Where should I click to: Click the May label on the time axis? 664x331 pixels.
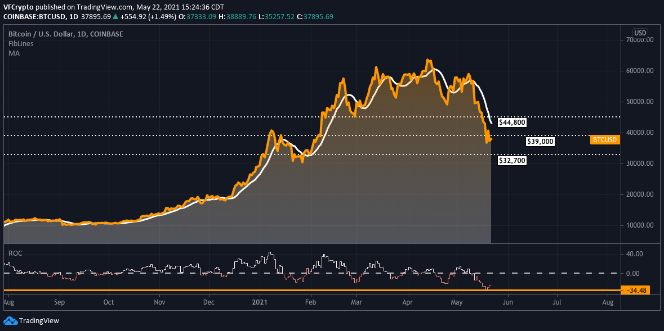(456, 302)
